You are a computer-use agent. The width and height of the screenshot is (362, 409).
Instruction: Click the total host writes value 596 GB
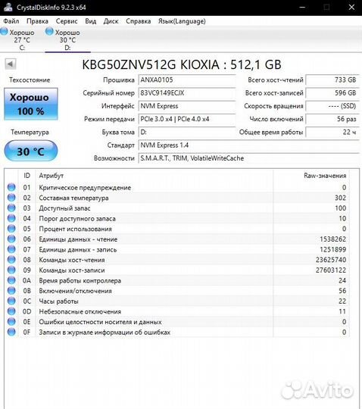pyautogui.click(x=332, y=93)
